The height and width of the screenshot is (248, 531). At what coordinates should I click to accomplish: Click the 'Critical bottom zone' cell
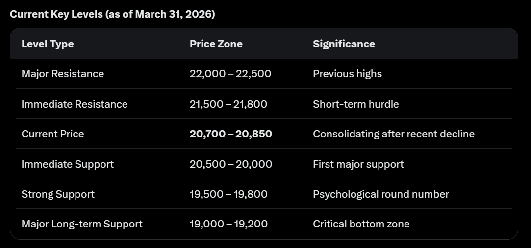point(361,224)
